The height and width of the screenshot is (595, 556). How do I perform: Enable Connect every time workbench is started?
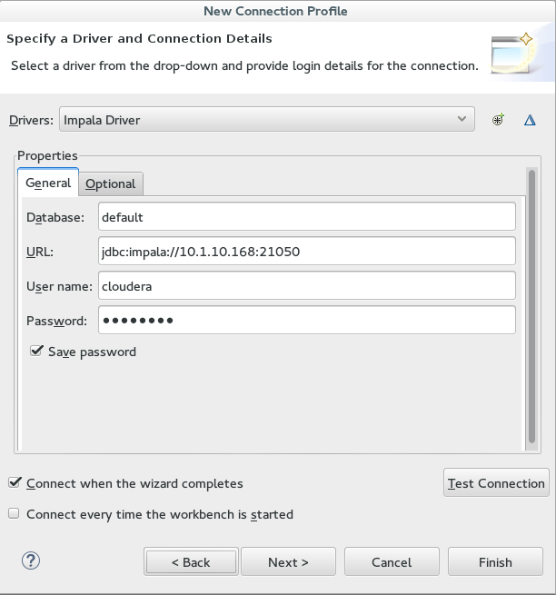[x=14, y=513]
